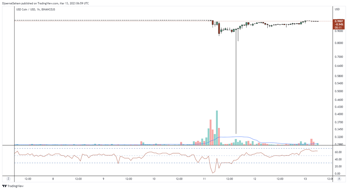Click the 0.3200 price axis label
348x190 pixels.
339,137
